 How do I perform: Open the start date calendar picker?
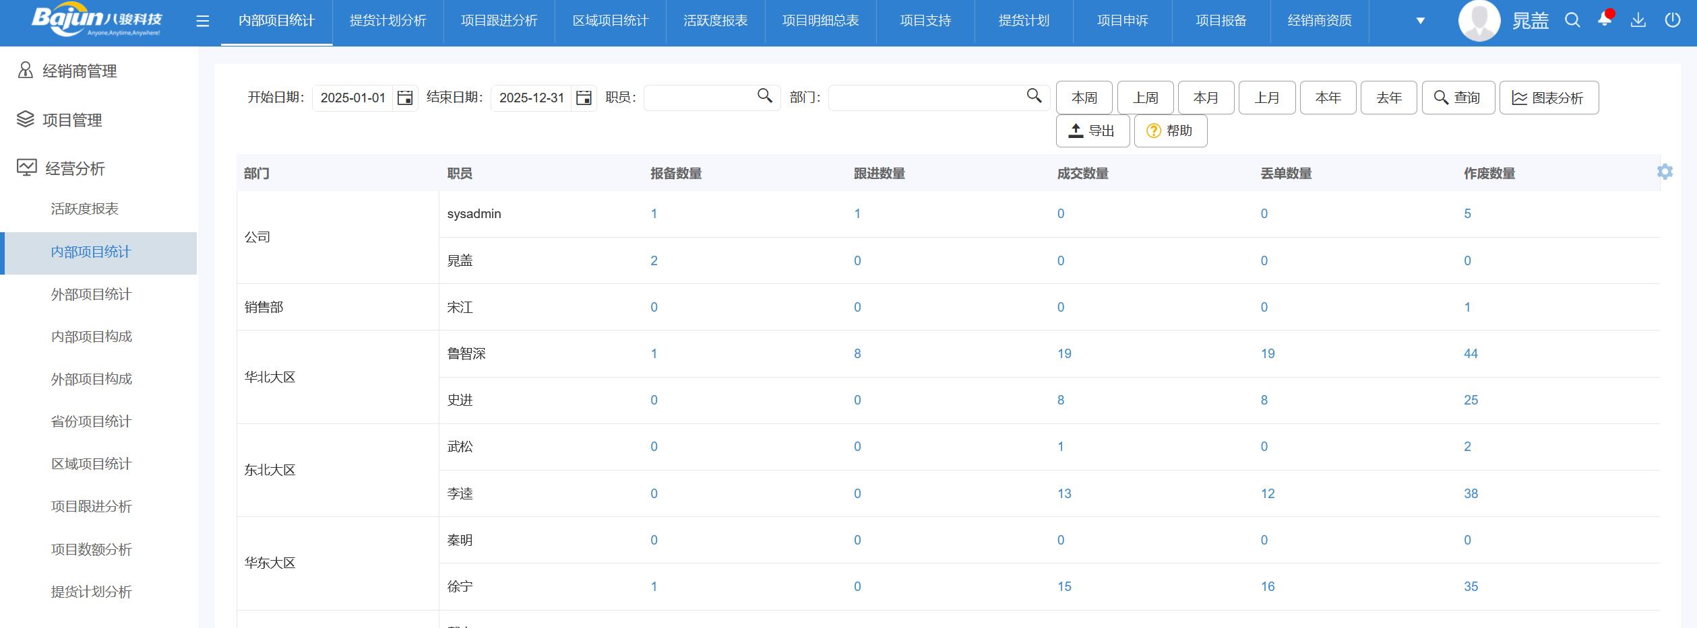pyautogui.click(x=405, y=98)
